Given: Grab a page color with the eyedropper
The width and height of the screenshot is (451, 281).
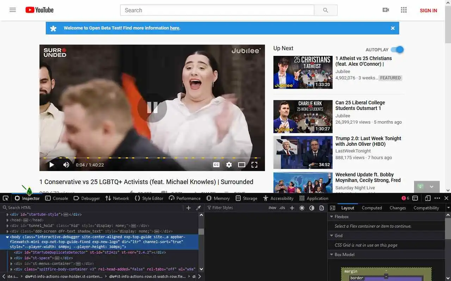Looking at the screenshot, I should [198, 208].
